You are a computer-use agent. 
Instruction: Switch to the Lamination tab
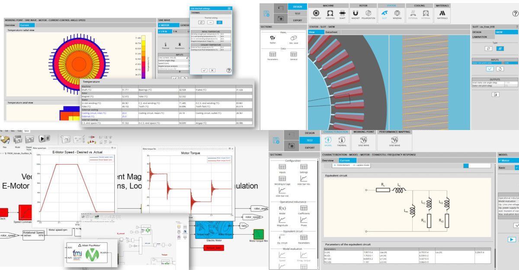(x=480, y=37)
